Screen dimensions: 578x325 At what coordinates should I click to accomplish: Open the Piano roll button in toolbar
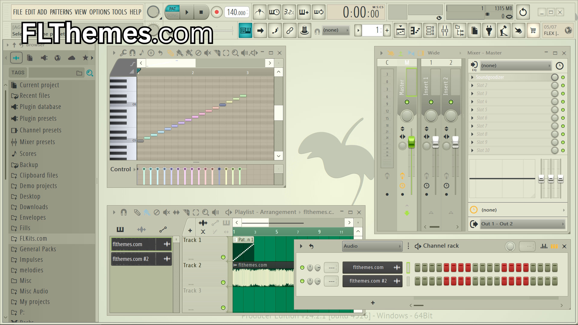click(415, 30)
